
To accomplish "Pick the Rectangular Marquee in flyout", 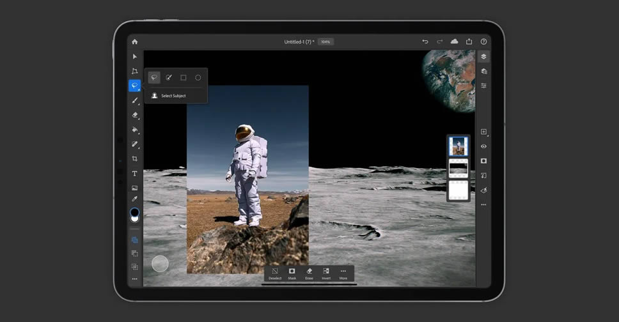I will [x=184, y=78].
